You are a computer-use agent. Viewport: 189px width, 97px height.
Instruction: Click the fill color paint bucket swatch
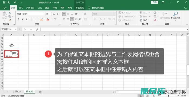point(42,19)
